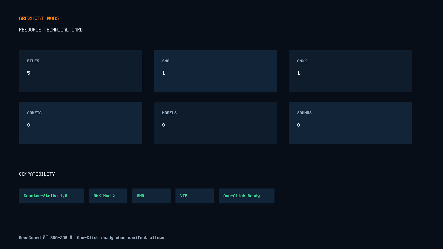Select the VIP compatibility tag
Screen dimensions: 443x249
tap(195, 196)
